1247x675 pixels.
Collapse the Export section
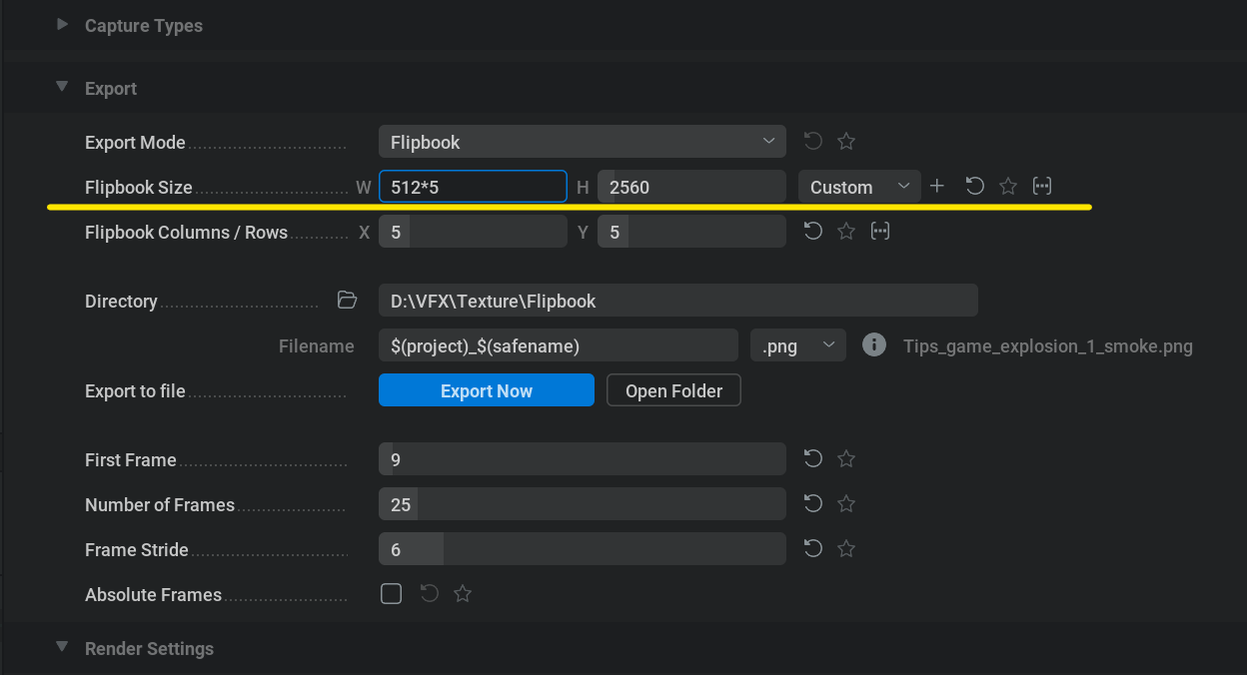pos(63,88)
